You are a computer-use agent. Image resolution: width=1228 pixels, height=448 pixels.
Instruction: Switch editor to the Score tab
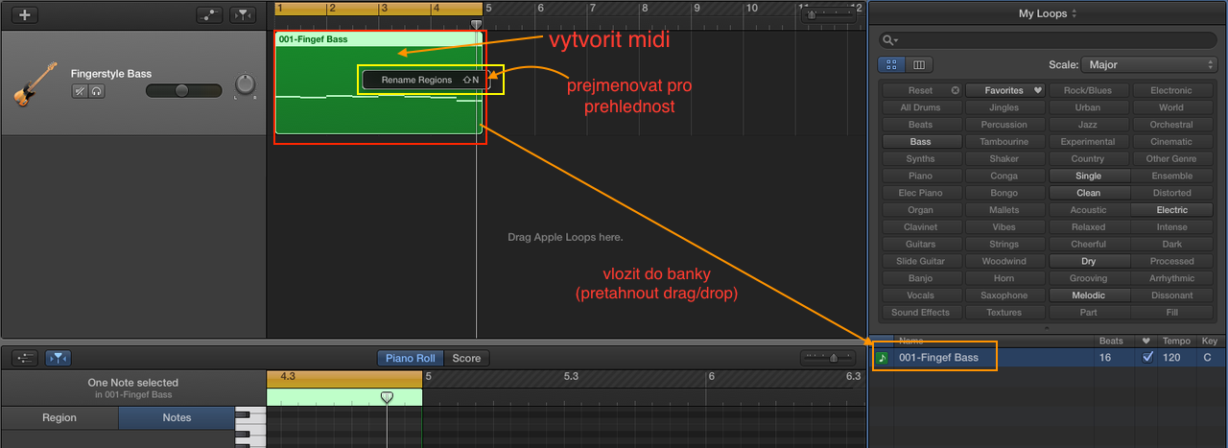click(466, 358)
